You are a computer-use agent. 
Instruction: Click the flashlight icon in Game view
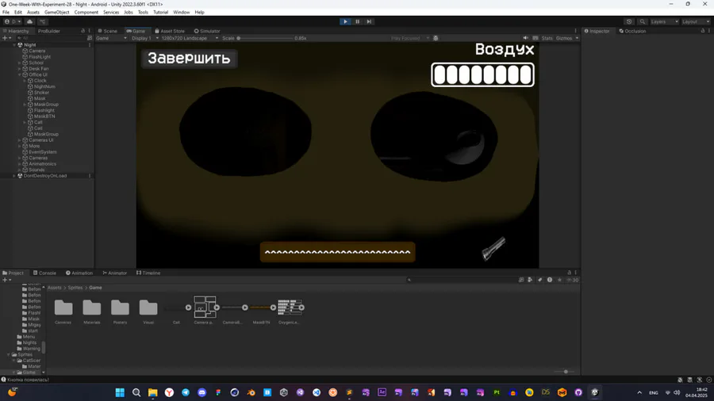(494, 249)
